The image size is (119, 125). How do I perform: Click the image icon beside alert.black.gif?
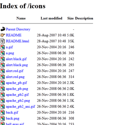(3, 59)
